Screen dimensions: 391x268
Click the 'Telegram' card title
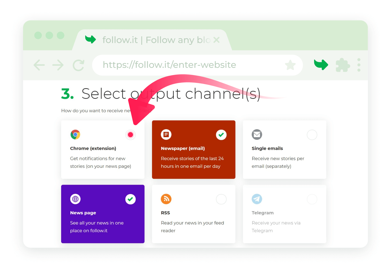pyautogui.click(x=263, y=213)
